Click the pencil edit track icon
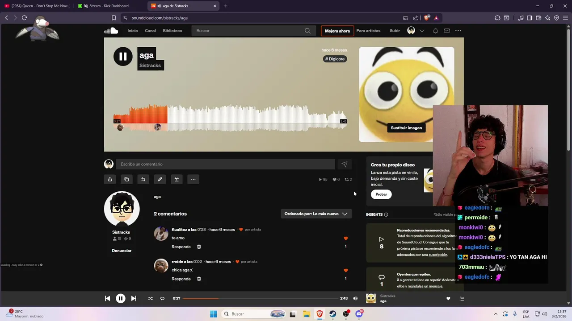 tap(160, 179)
